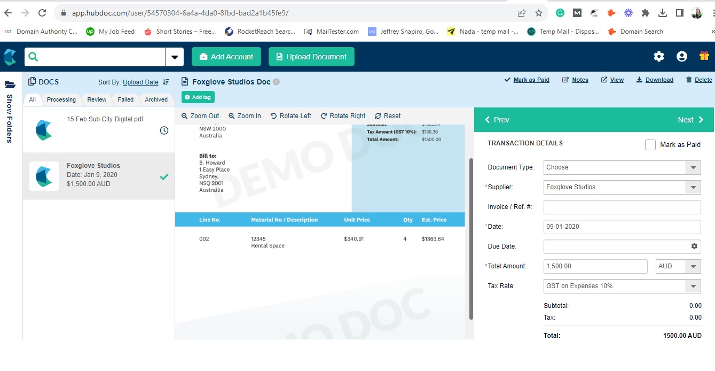Reset the document view
The width and height of the screenshot is (715, 371).
pyautogui.click(x=388, y=116)
